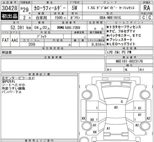Select the C grade under 外装
The image size is (154, 142).
pos(143,17)
